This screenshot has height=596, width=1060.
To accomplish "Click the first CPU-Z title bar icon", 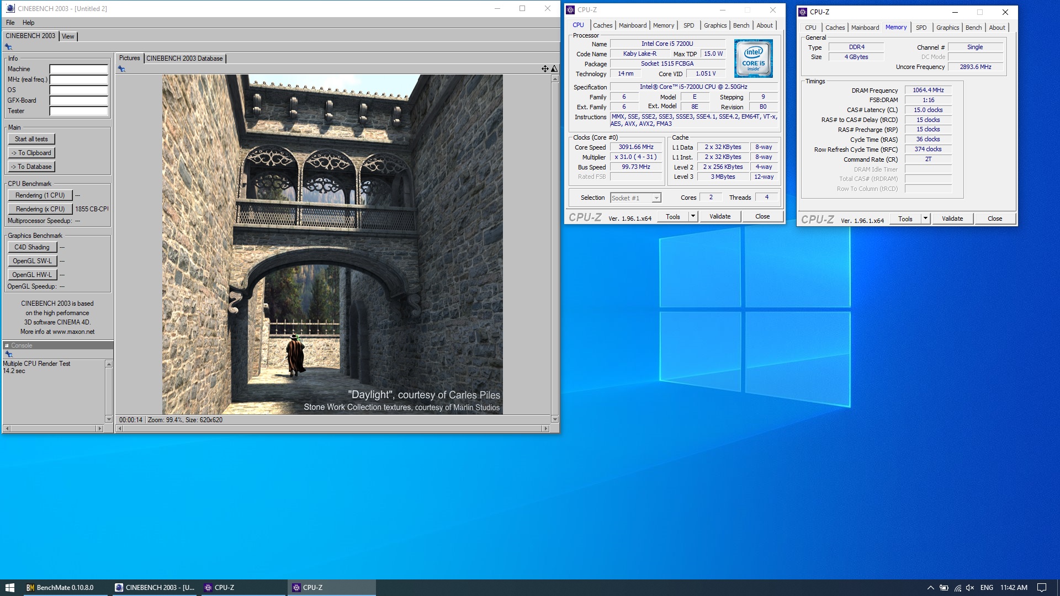I will 570,9.
